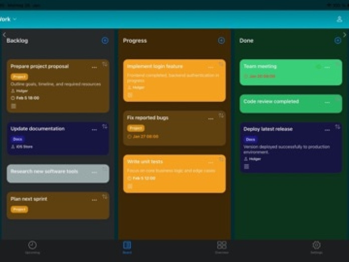Viewport: 349px width, 262px height.
Task: Open more options on Fix reported bugs
Action: [211, 119]
